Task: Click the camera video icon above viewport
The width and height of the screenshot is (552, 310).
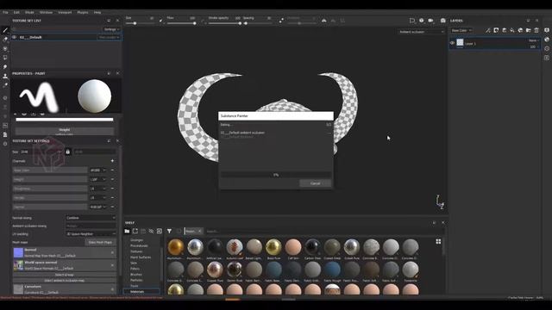Action: click(x=430, y=21)
